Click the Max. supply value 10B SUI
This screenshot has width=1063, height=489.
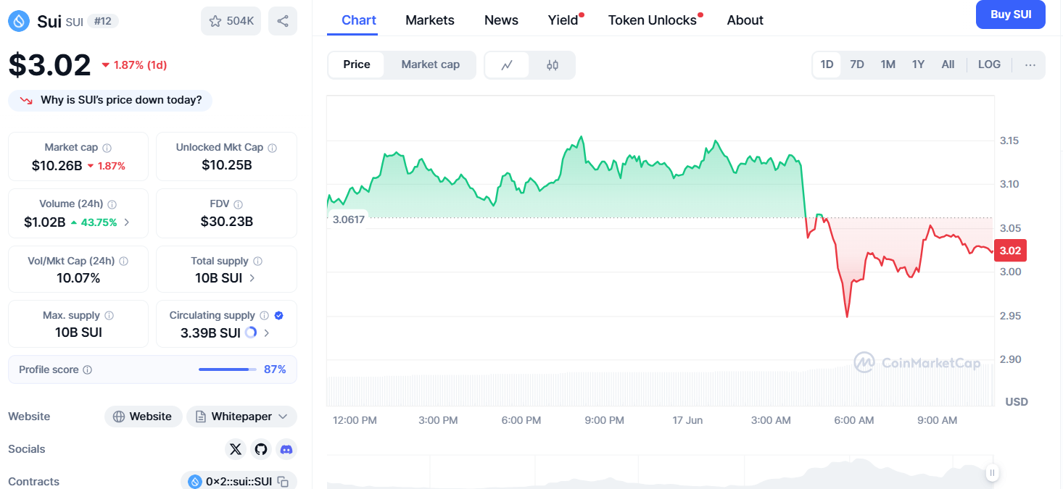tap(78, 333)
